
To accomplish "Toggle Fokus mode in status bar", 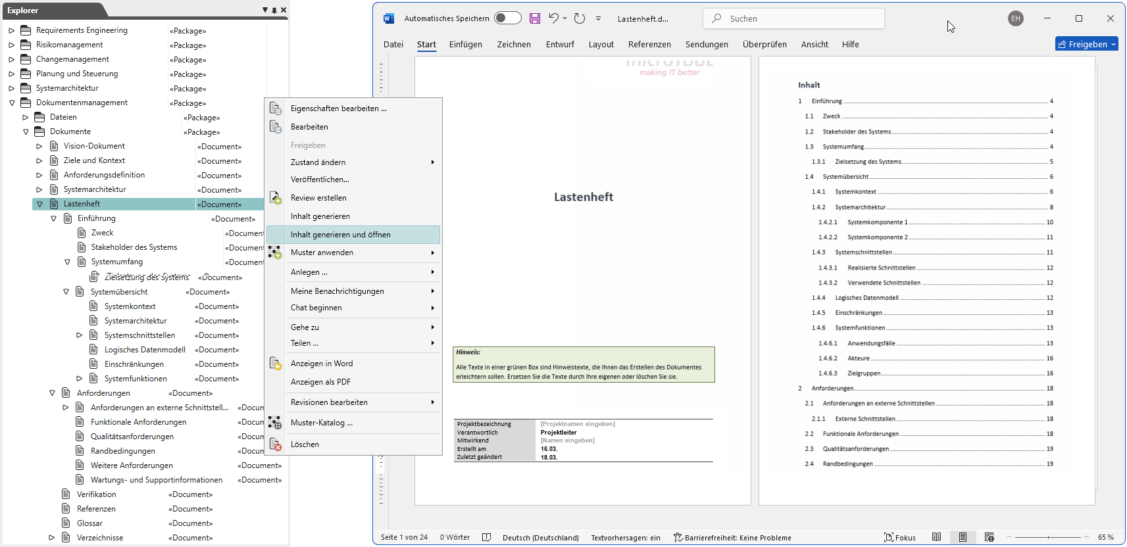I will (900, 537).
